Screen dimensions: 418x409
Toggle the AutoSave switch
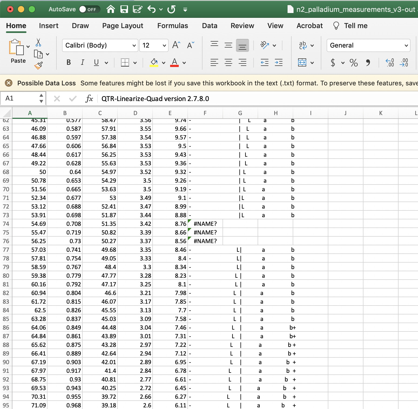pos(89,9)
